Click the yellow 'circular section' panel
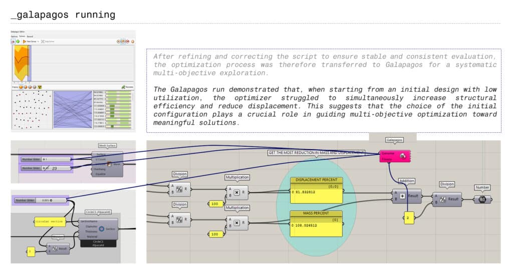 click(x=50, y=221)
